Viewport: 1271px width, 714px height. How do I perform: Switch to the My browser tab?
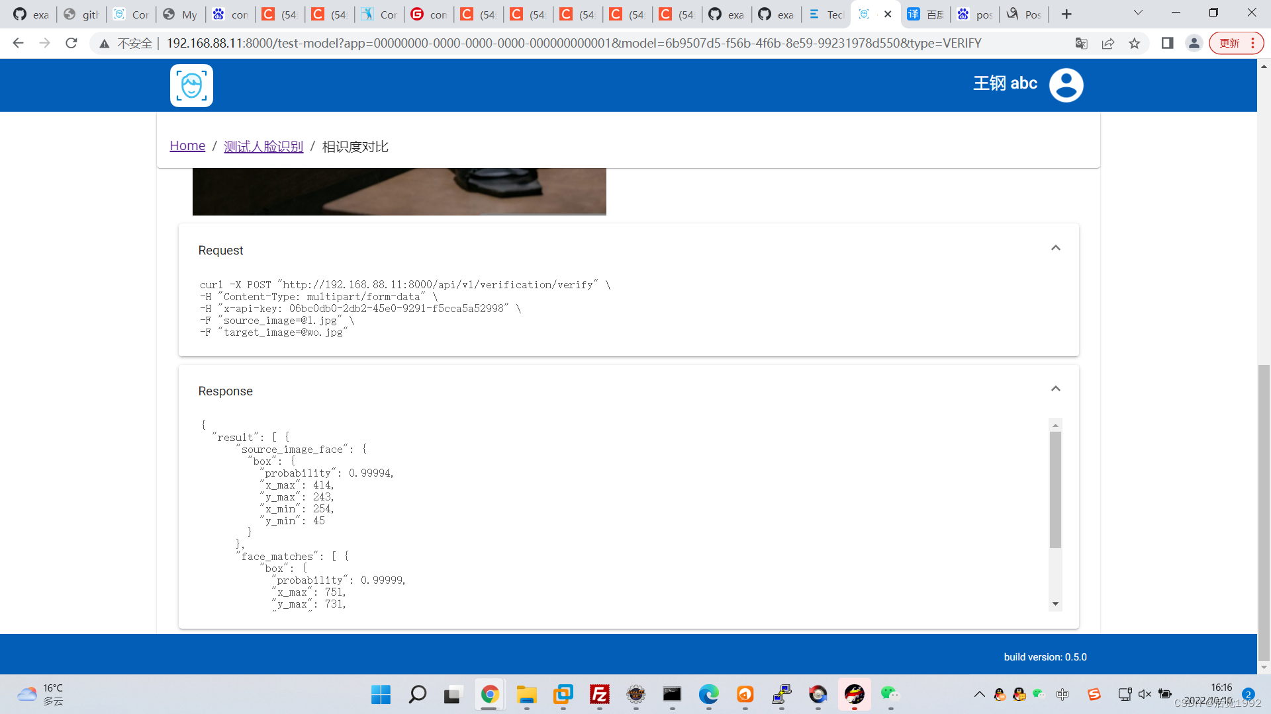(180, 15)
